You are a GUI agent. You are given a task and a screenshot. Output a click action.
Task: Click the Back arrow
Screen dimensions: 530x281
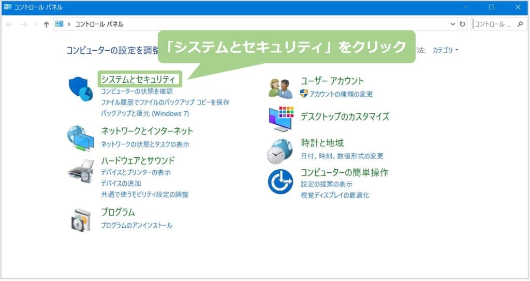[9, 24]
